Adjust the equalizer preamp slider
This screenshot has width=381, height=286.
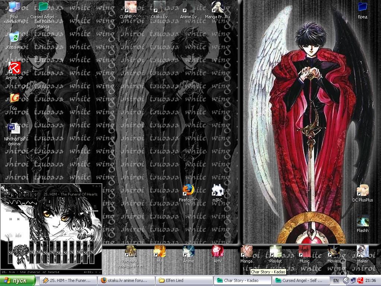click(10, 252)
